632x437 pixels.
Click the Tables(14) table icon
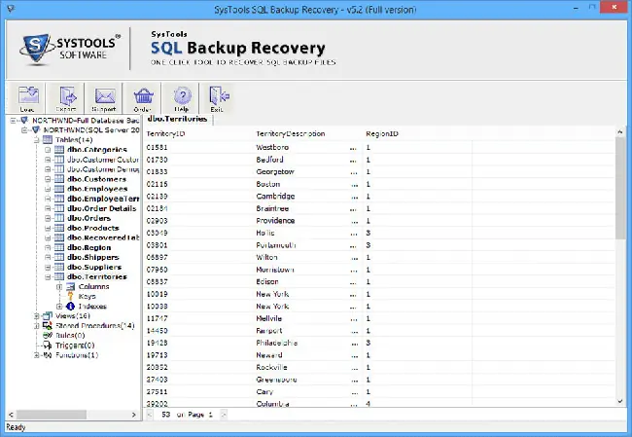48,139
